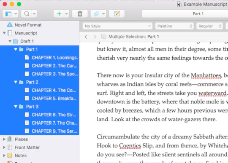
Task: Open the Add item dropdown arrow
Action: coord(66,14)
